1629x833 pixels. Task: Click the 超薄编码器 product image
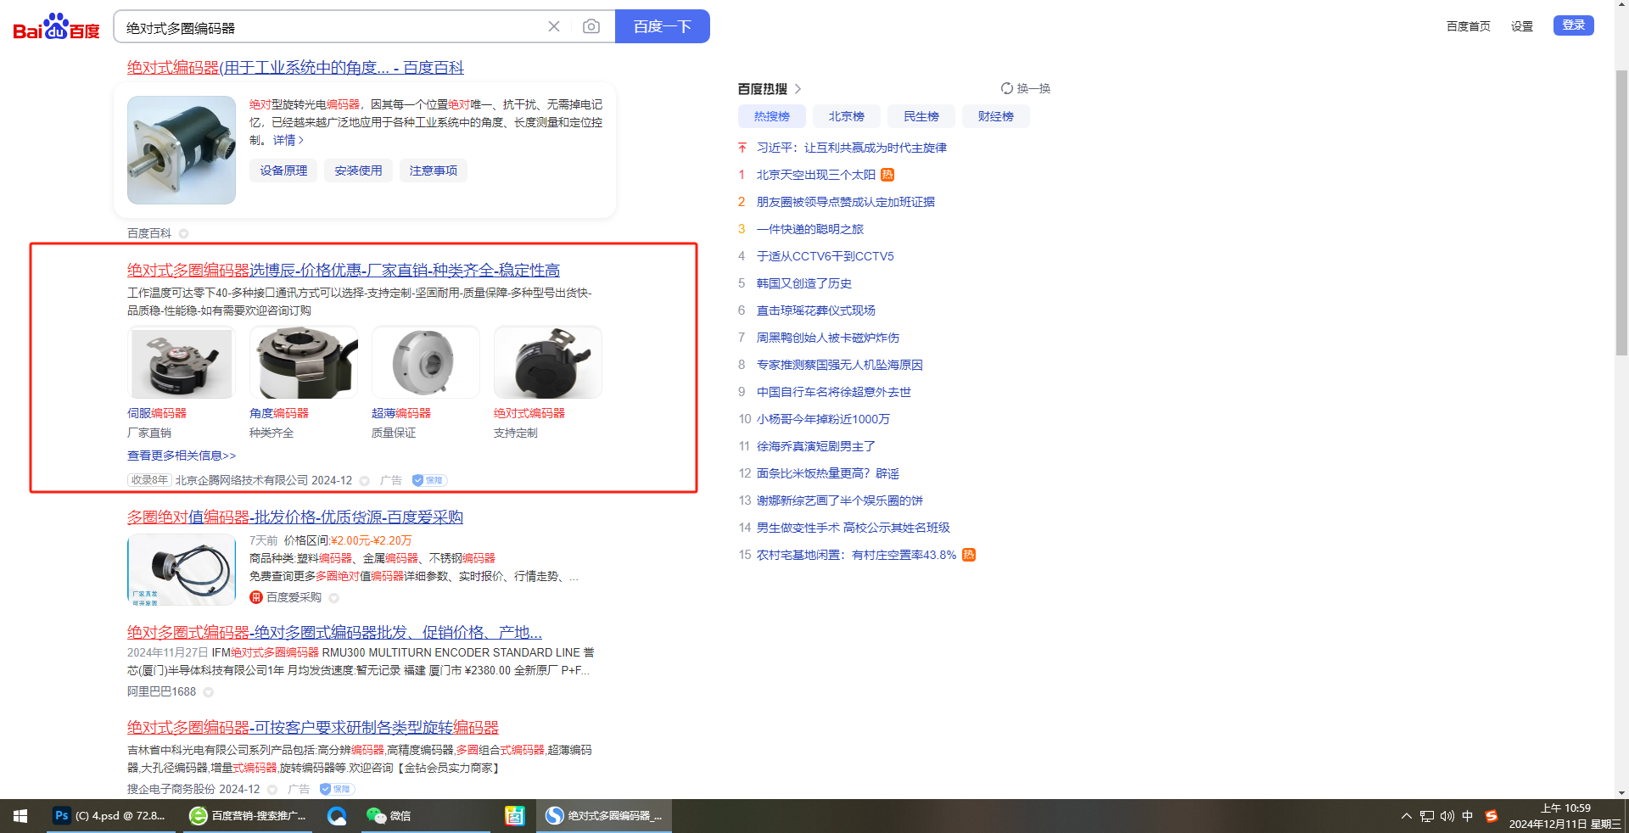coord(426,362)
